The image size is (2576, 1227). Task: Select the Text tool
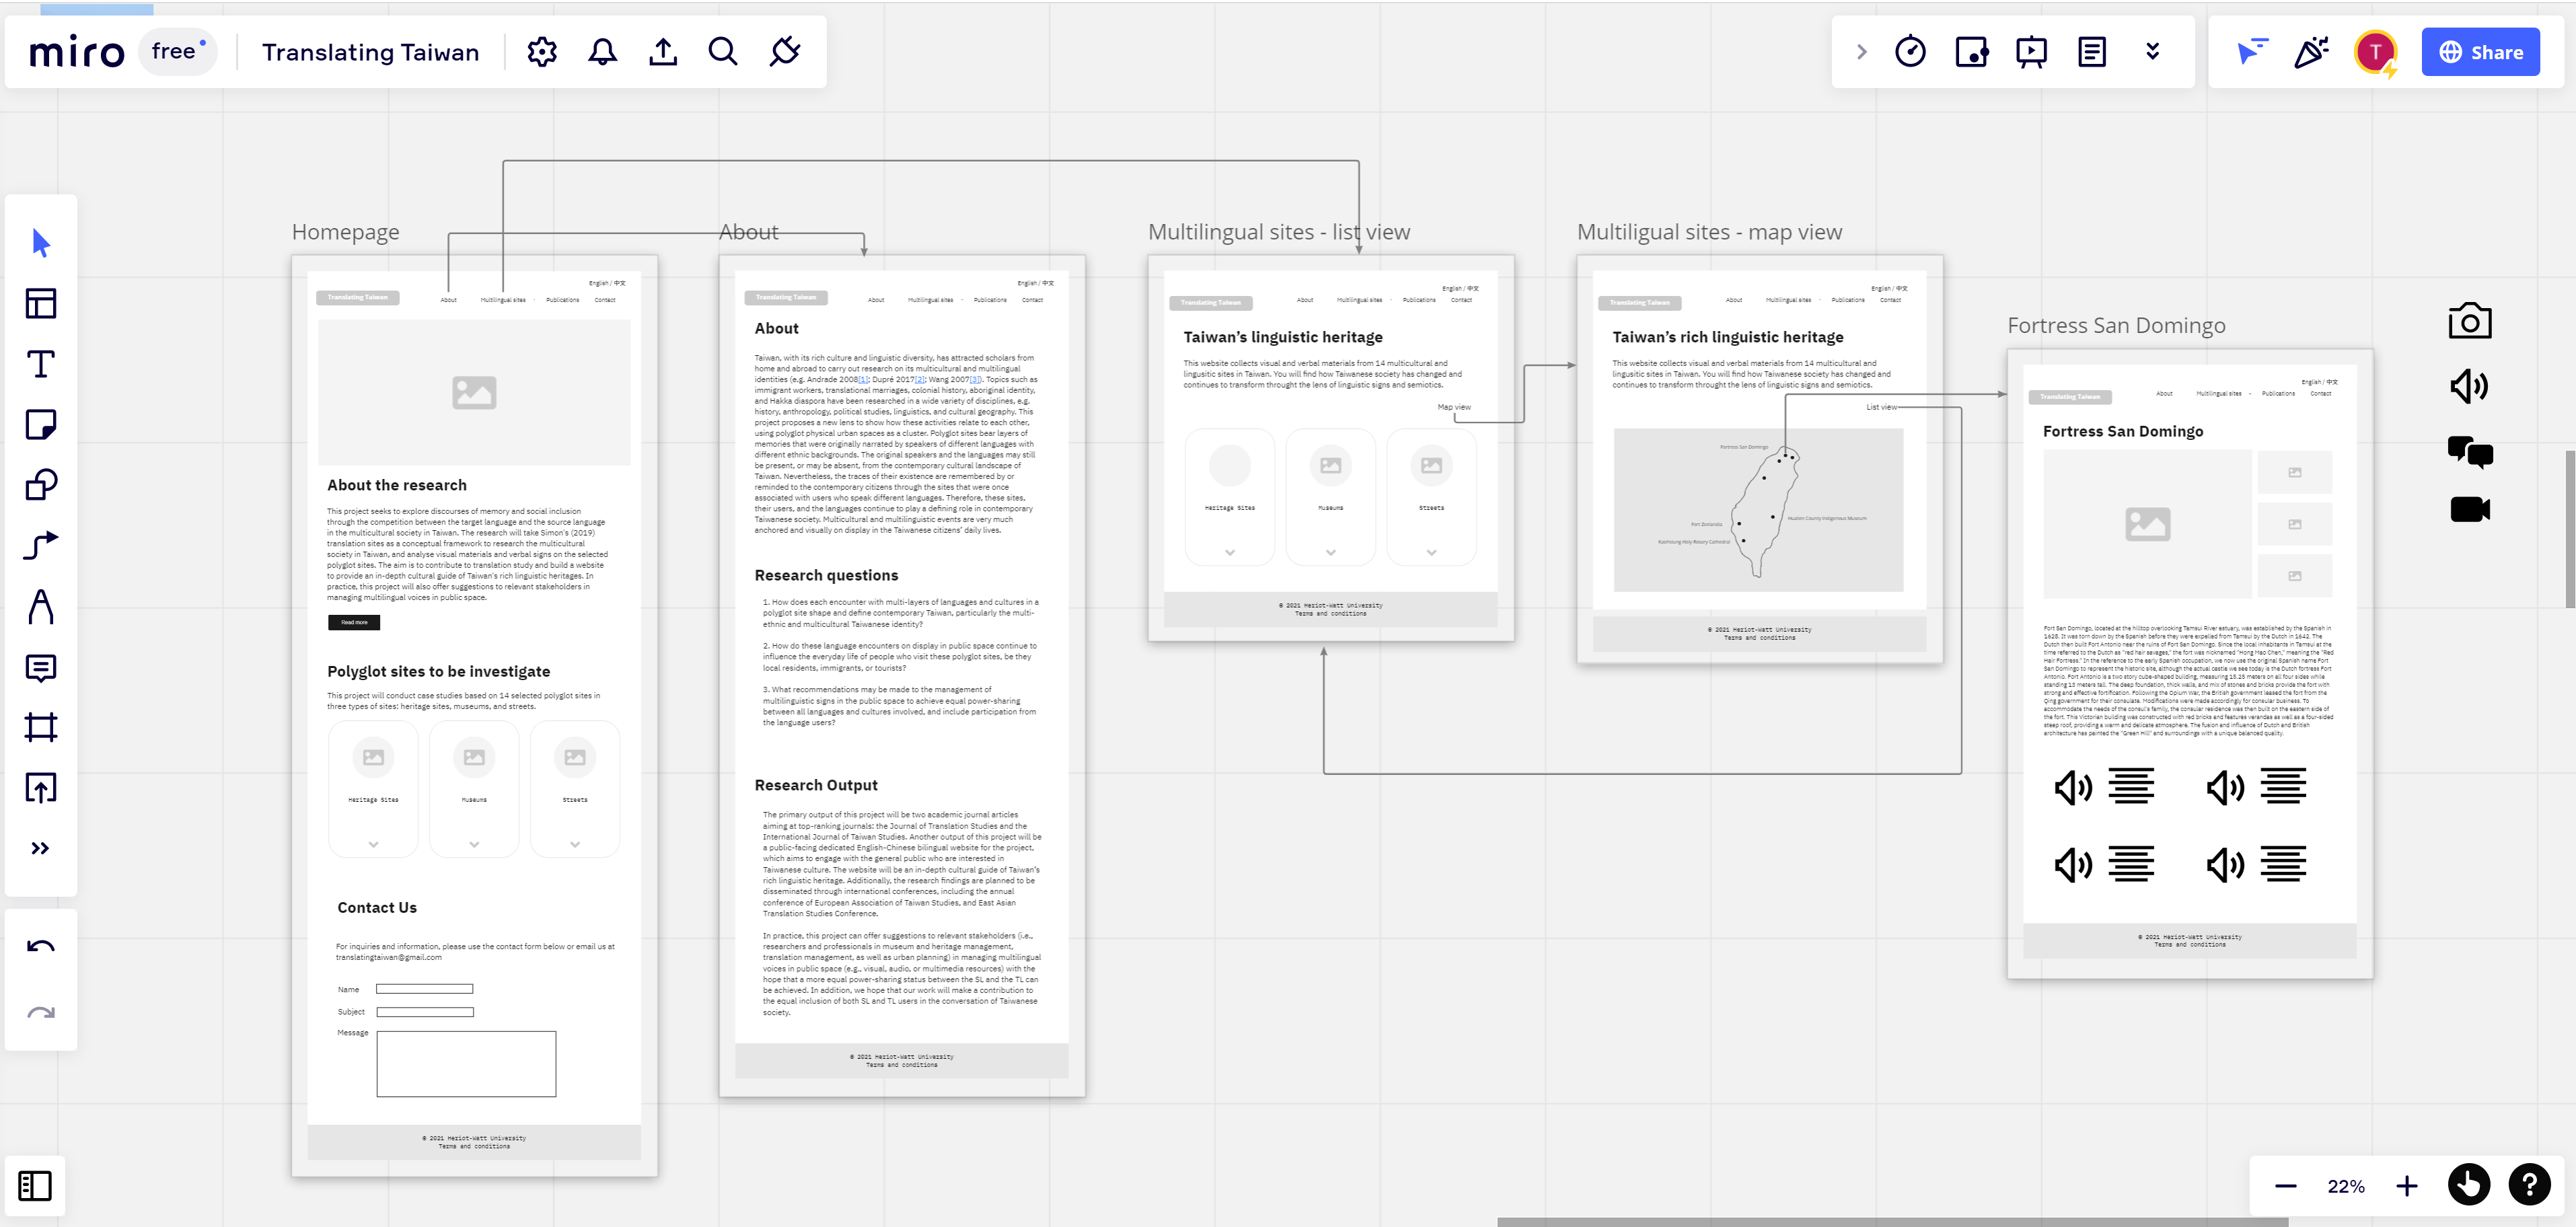pos(41,364)
